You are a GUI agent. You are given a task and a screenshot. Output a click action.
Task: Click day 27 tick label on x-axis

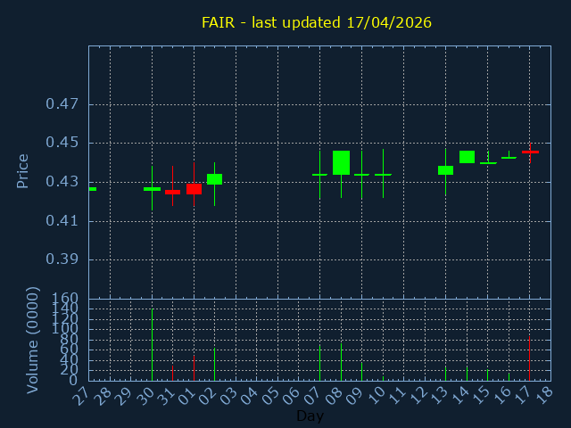click(x=81, y=394)
